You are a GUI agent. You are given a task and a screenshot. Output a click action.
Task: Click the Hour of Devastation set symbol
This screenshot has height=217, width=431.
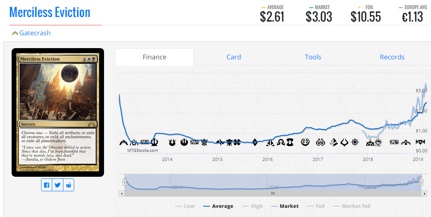pos(344,142)
